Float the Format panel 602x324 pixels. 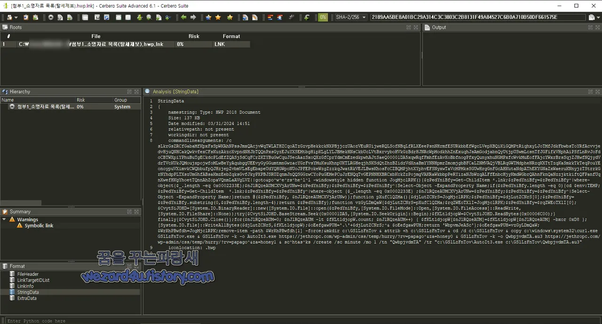tap(129, 266)
